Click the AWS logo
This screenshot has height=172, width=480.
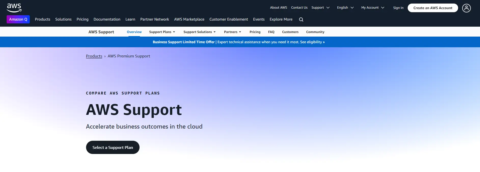coord(14,8)
